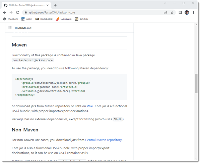
Task: Click the JUnit inline code
Action: click(118, 119)
